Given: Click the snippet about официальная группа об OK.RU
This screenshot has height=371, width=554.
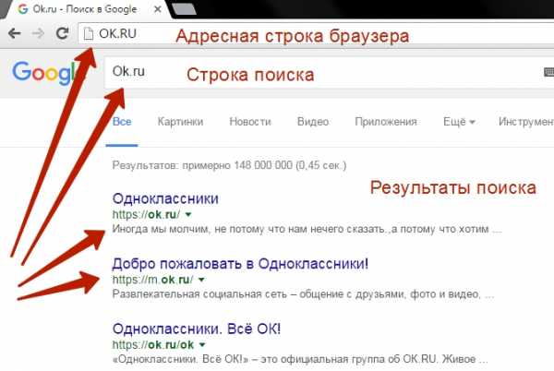Looking at the screenshot, I should coord(300,359).
